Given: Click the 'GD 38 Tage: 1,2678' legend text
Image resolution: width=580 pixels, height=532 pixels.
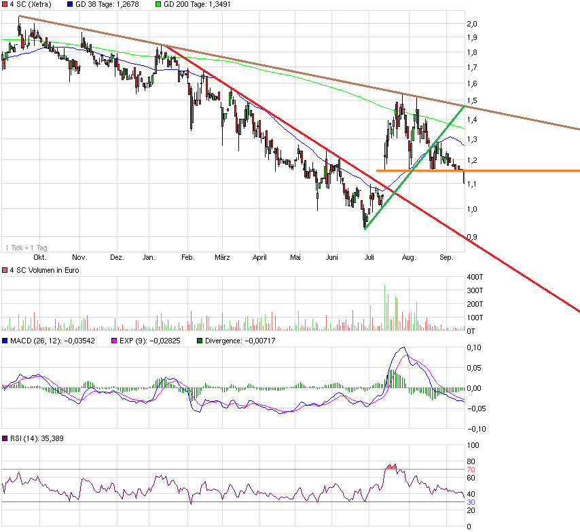Looking at the screenshot, I should 107,5.
